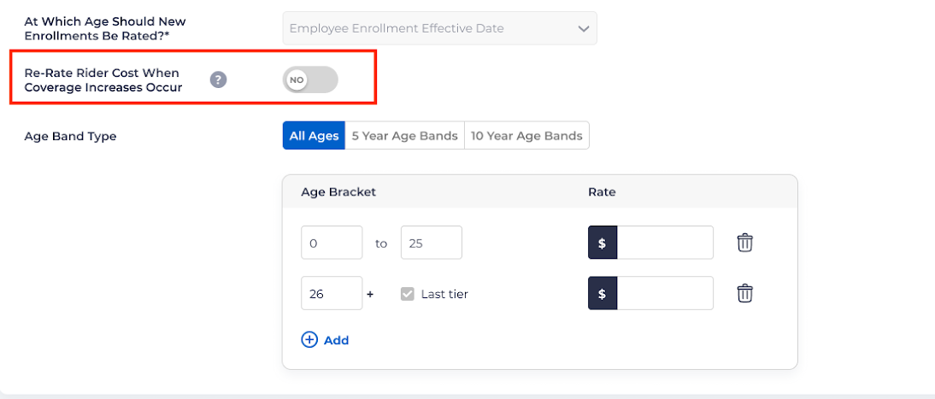Uncheck the Last tier checkbox
This screenshot has height=399, width=935.
point(408,294)
